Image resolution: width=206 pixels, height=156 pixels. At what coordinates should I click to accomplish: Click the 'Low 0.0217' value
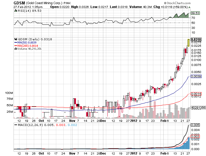(x=99, y=7)
